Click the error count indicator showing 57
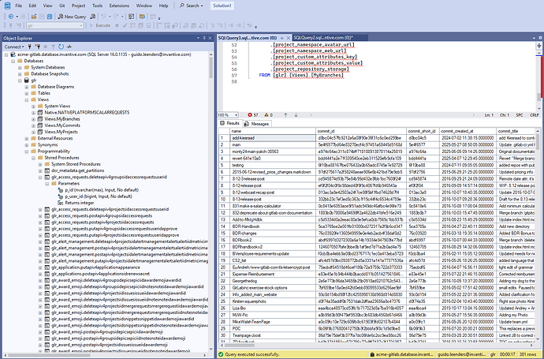 253,115
